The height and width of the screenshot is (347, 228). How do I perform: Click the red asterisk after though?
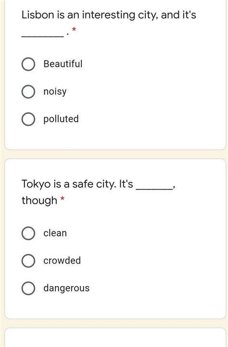point(63,198)
